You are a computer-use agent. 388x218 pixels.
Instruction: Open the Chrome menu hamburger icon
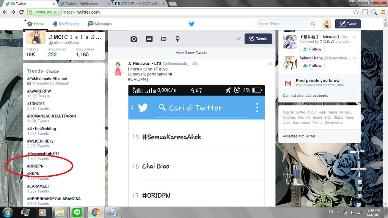pyautogui.click(x=383, y=12)
